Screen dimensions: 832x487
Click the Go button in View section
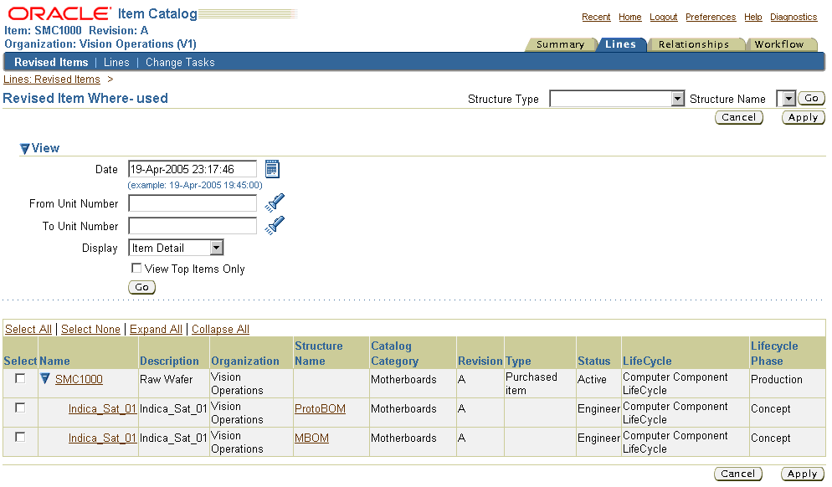(141, 287)
